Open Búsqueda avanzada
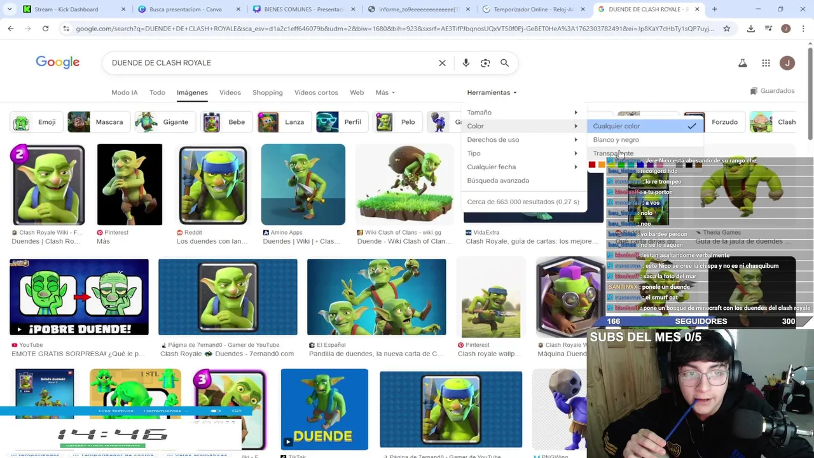The image size is (814, 458). [498, 181]
